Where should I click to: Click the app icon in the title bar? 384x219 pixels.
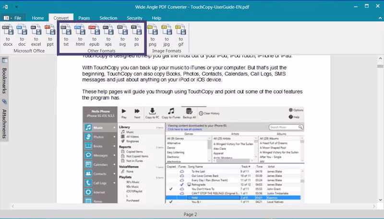6,7
